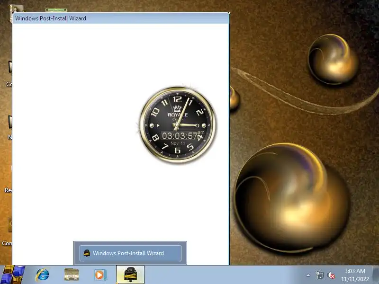Open the file explorer taskbar icon
379x284 pixels.
click(72, 275)
